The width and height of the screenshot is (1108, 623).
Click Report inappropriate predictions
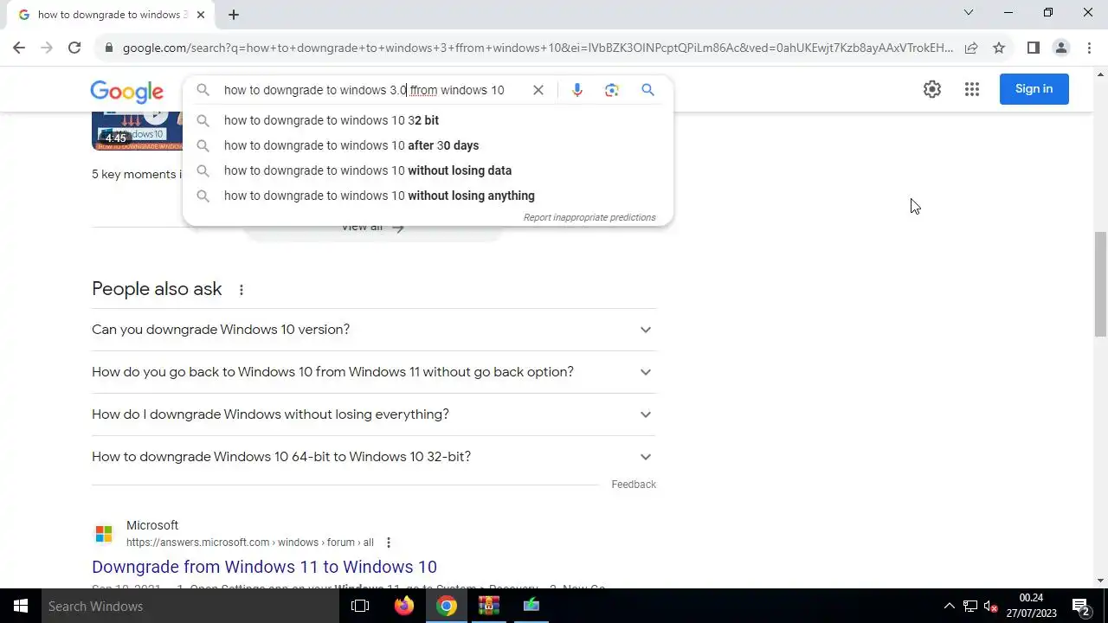tap(589, 217)
